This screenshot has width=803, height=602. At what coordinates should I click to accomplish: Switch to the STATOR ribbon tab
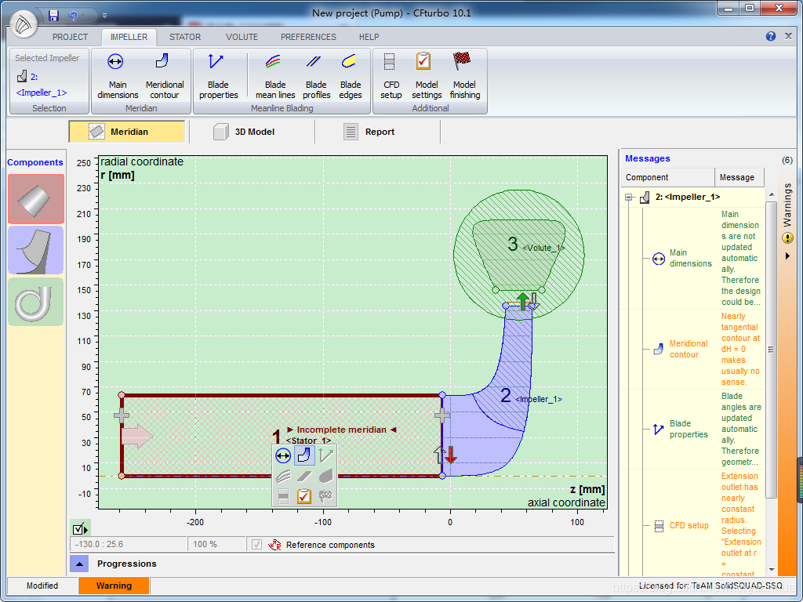[185, 37]
